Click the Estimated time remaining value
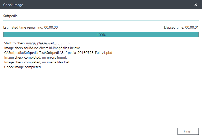The height and width of the screenshot is (139, 202). pyautogui.click(x=51, y=27)
